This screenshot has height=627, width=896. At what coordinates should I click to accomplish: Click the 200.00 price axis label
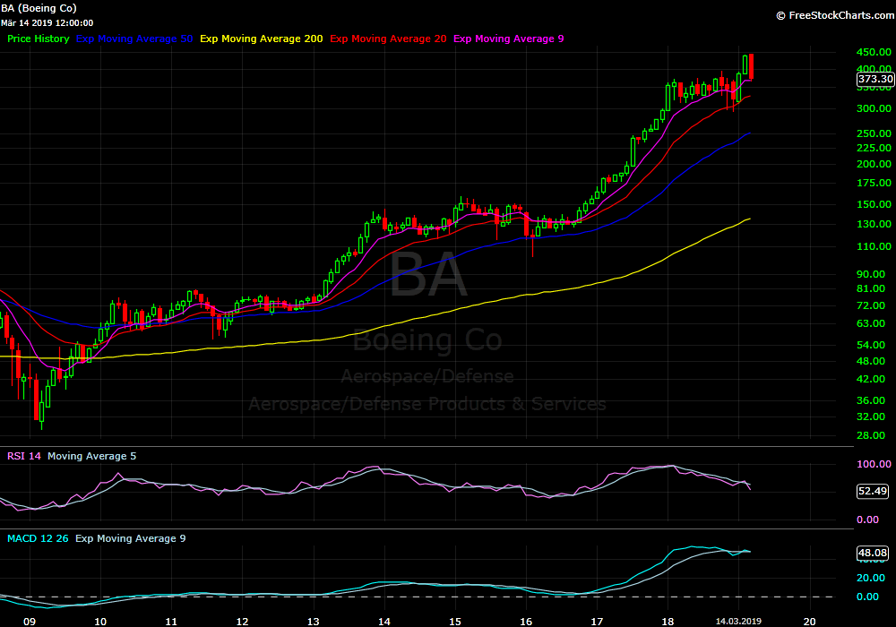coord(874,164)
